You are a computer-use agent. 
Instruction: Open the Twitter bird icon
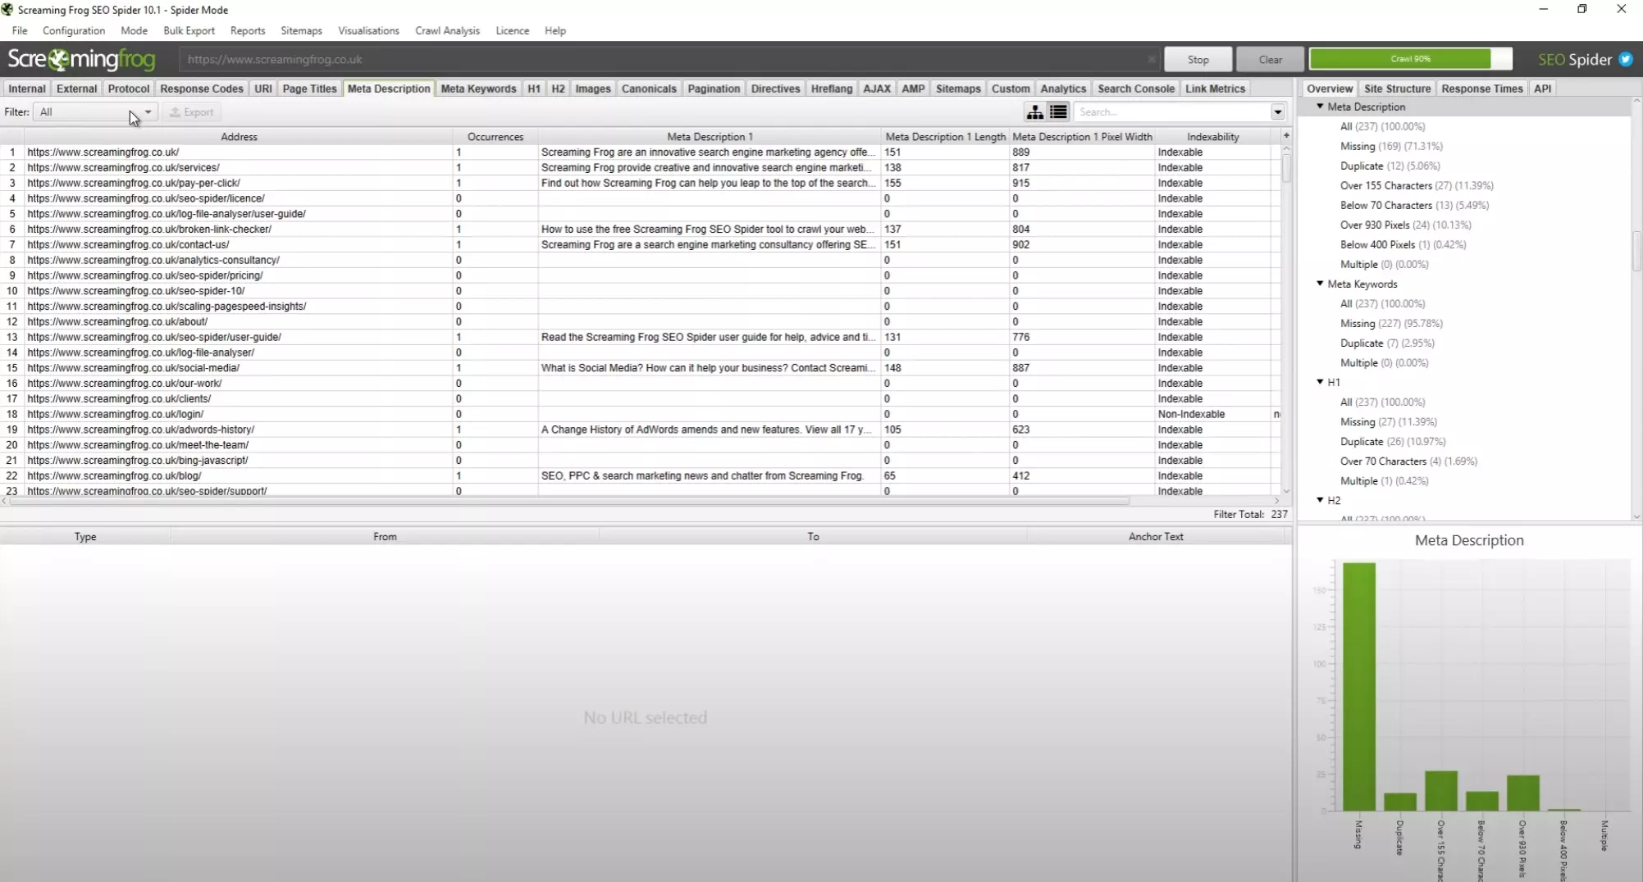tap(1626, 59)
